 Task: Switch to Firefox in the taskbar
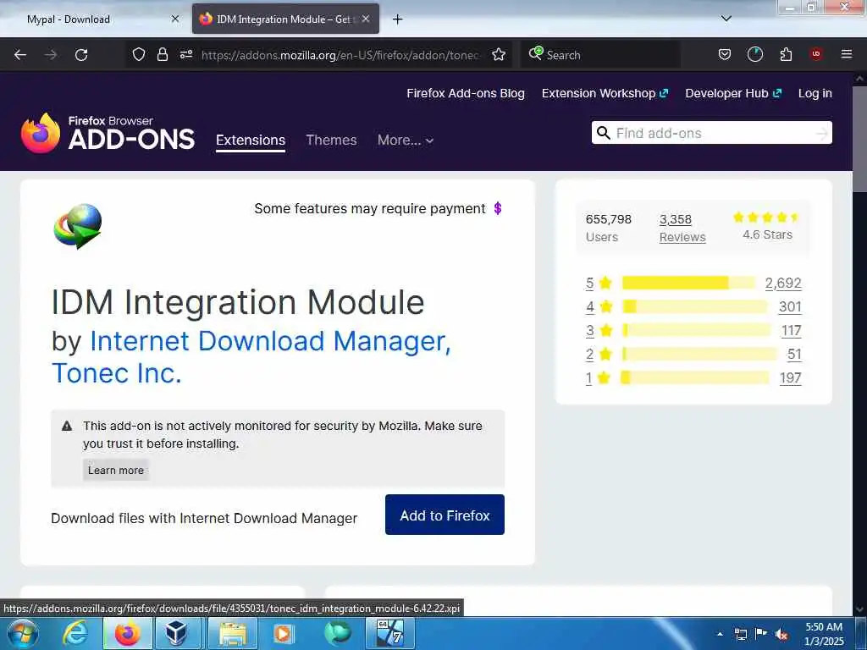click(x=127, y=633)
